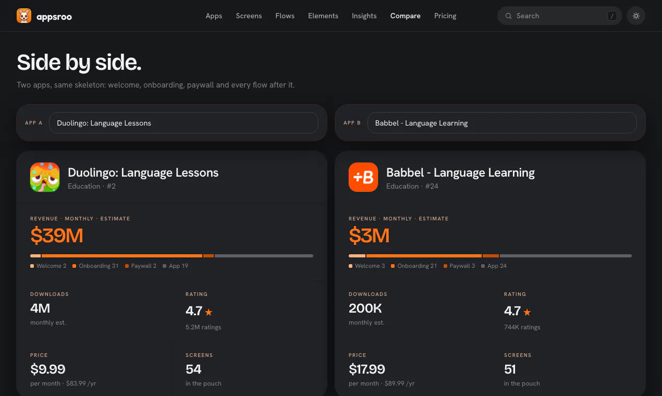Select the Compare nav item
The image size is (662, 396).
(405, 16)
